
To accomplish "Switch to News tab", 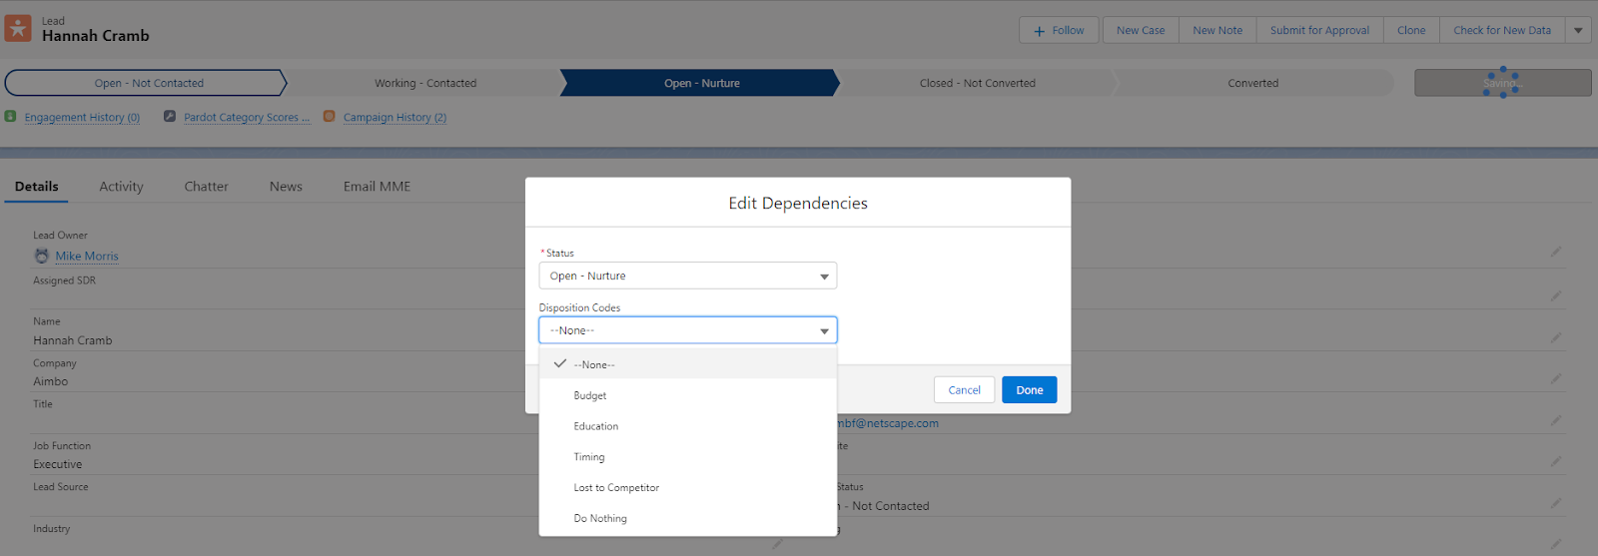I will click(x=286, y=187).
